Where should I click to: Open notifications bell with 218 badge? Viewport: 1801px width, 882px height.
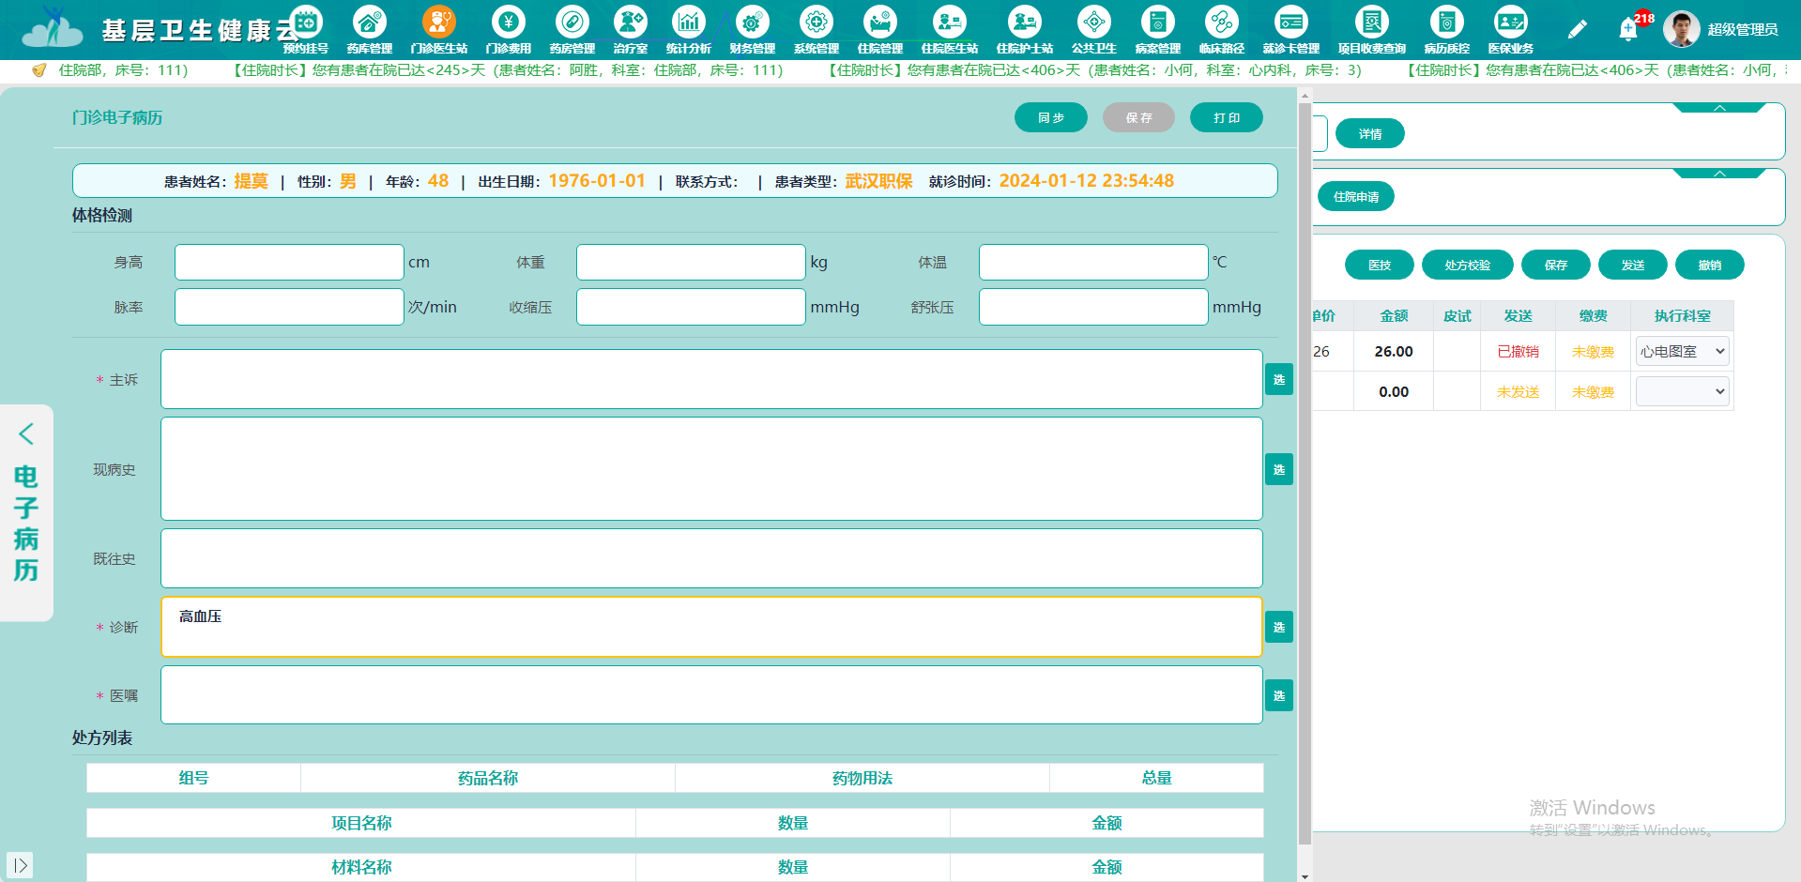(1629, 29)
